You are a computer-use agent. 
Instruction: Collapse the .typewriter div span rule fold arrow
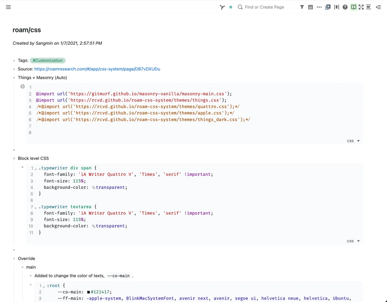click(36, 169)
